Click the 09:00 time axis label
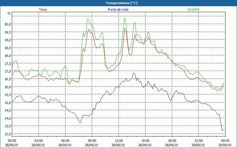Viewport: 237px width, 148px height. (x=92, y=141)
